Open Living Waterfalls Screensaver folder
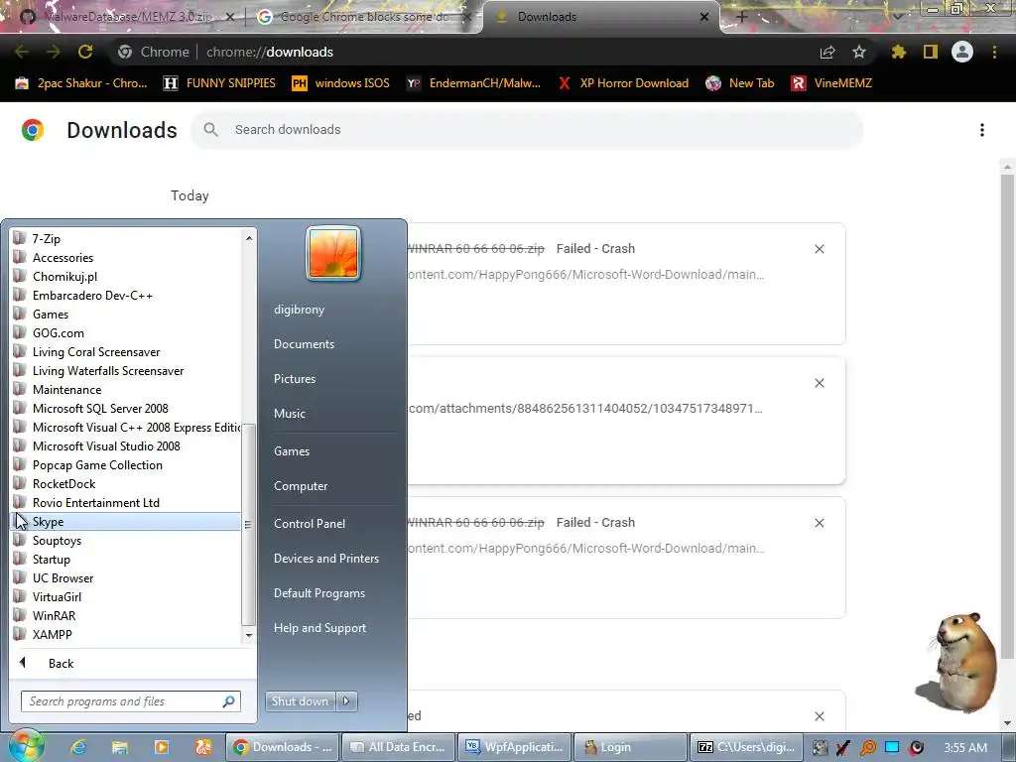 pos(126,371)
